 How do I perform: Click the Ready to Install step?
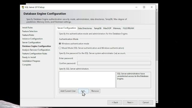pos(29,57)
